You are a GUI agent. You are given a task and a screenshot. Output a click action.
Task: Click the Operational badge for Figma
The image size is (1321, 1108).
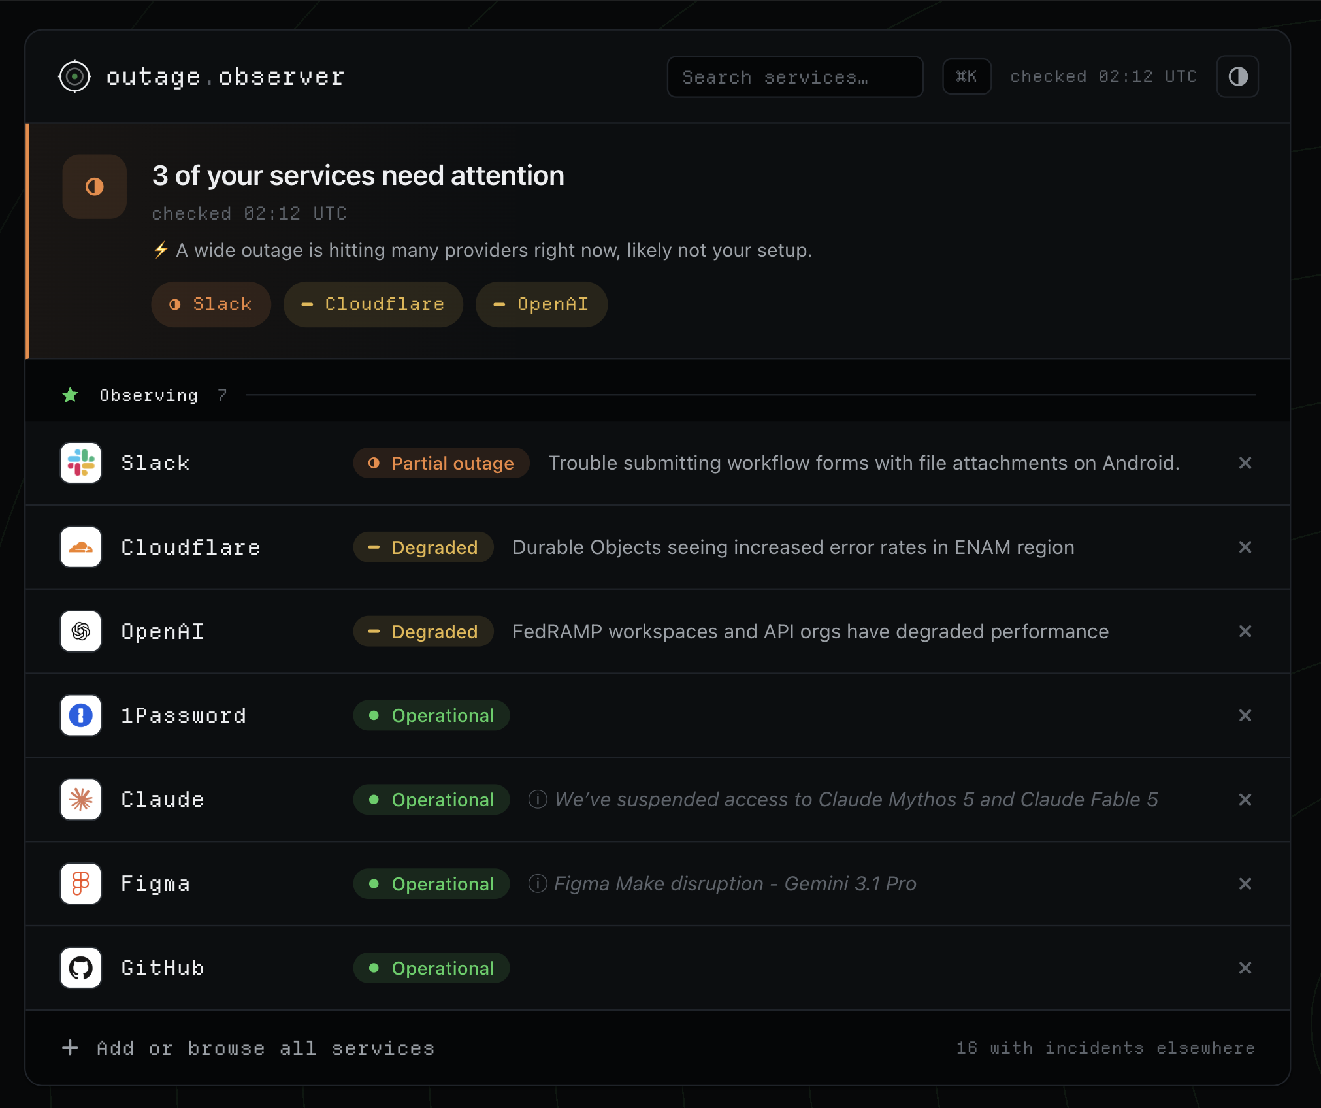pos(431,884)
